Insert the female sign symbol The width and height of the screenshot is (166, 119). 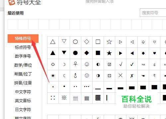click(75, 64)
